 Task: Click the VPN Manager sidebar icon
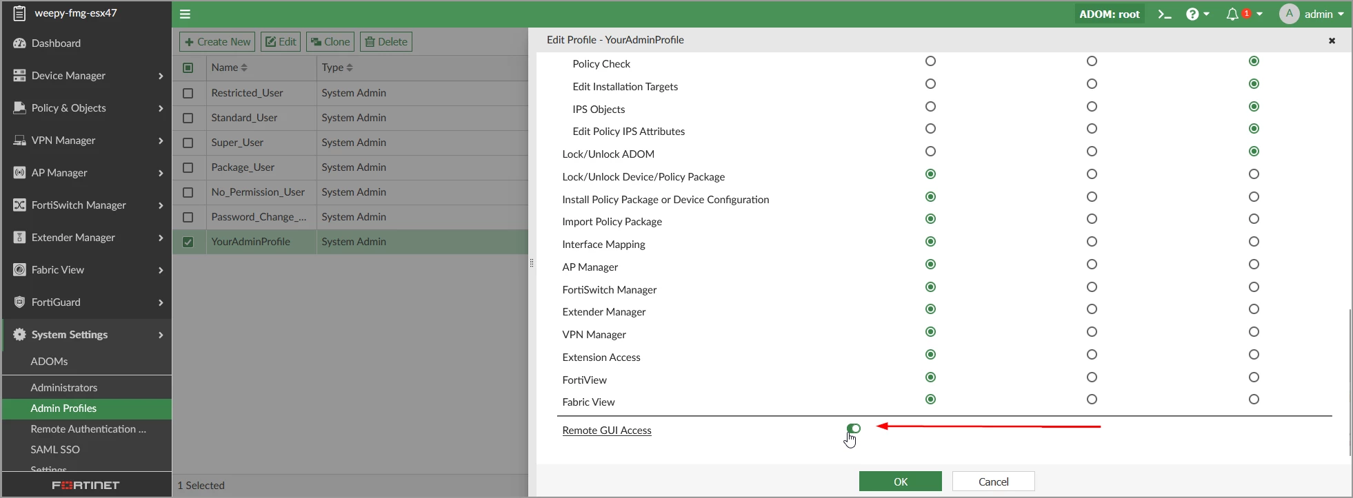(x=19, y=140)
